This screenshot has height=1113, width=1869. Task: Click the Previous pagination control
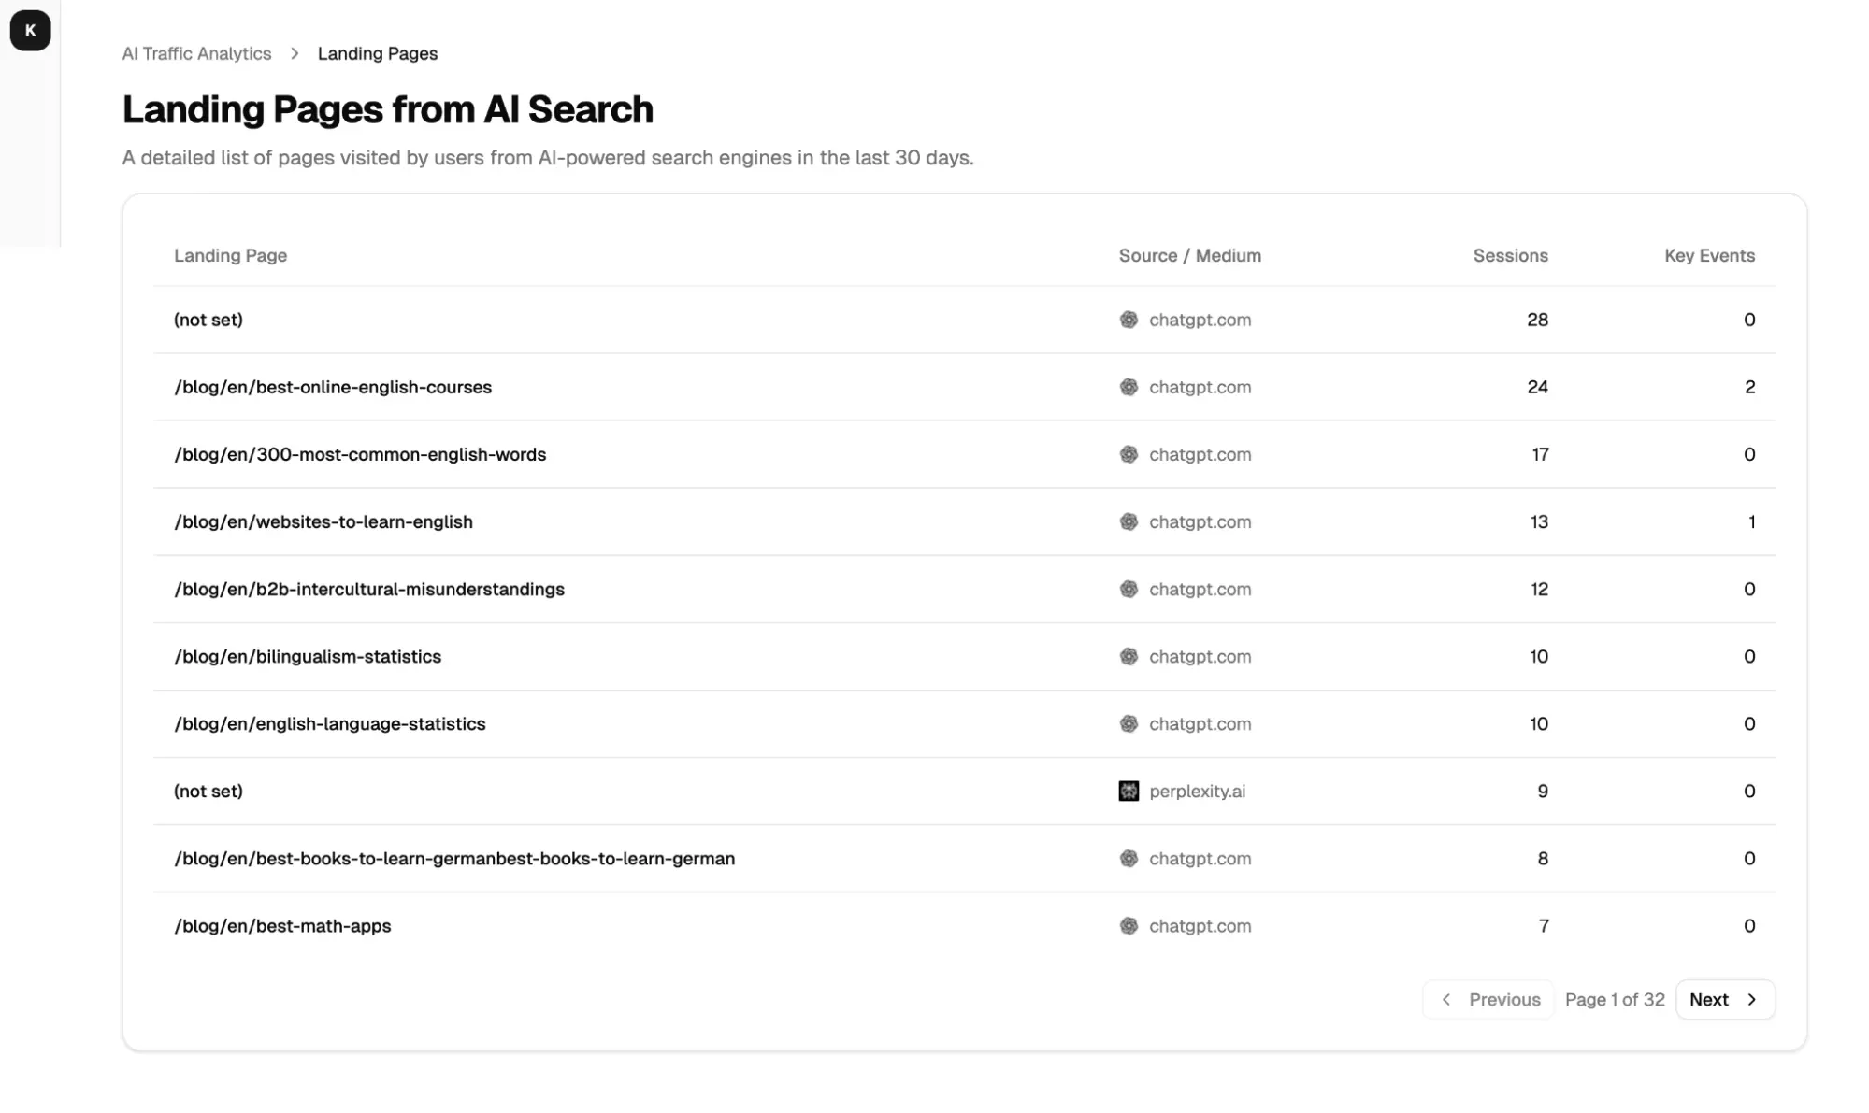click(1488, 999)
